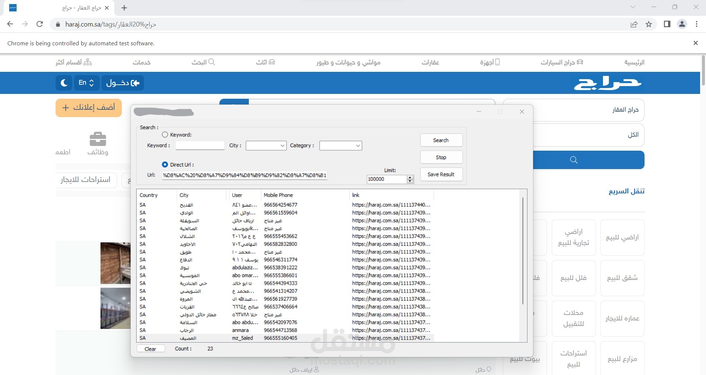The image size is (706, 375).
Task: Open اراضي تجارية للبيع tile
Action: 573,238
